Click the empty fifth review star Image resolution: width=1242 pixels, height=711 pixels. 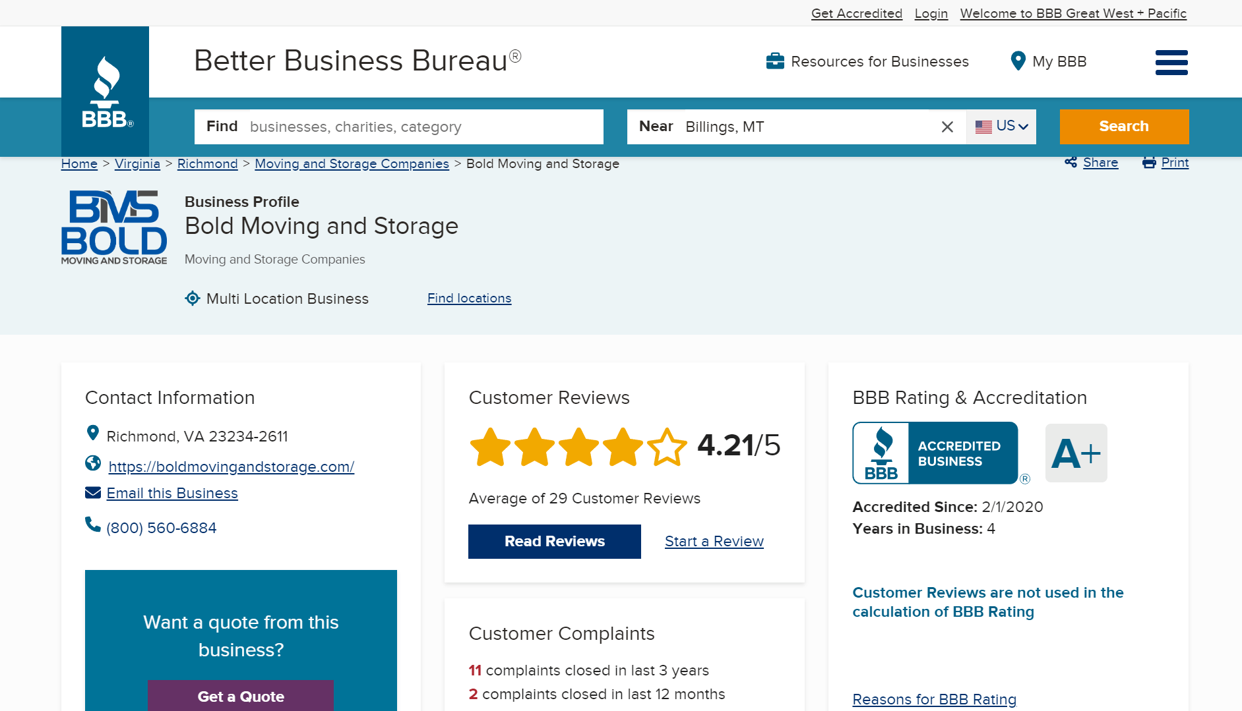[x=667, y=447]
